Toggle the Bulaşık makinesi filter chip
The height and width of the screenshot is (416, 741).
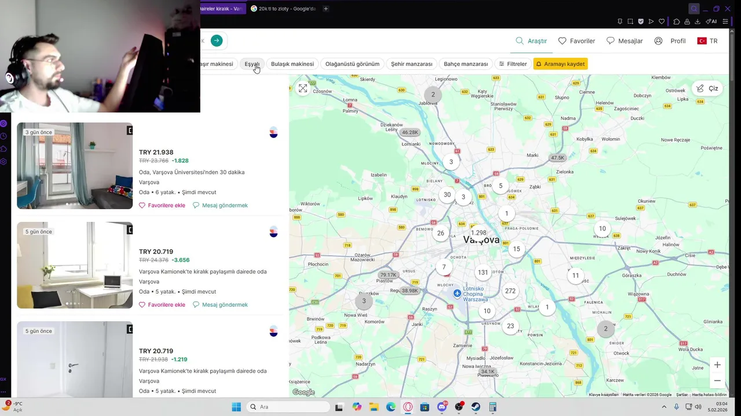pyautogui.click(x=292, y=64)
